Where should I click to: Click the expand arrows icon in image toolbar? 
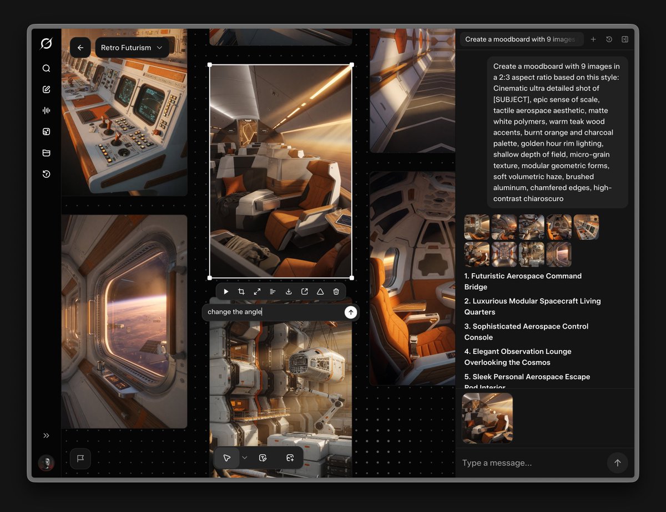point(257,291)
